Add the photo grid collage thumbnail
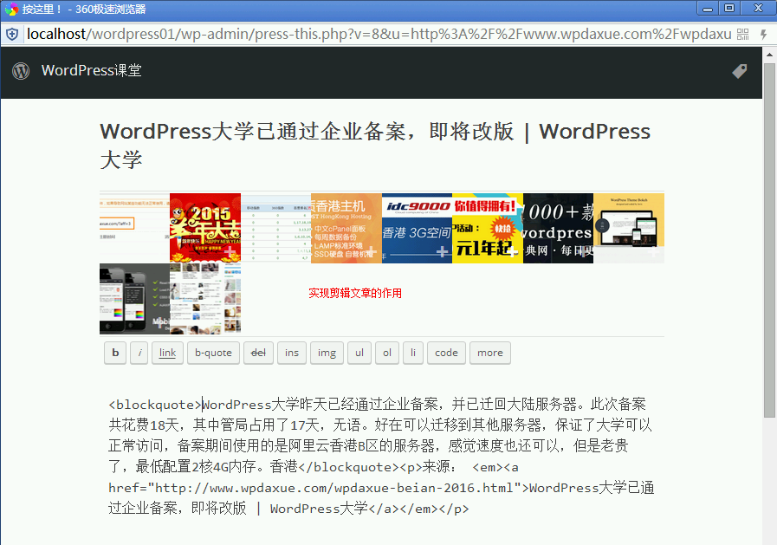This screenshot has height=545, width=777. click(205, 298)
